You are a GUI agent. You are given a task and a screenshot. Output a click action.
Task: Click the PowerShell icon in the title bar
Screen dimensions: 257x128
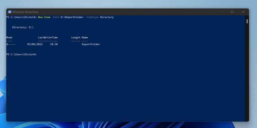pyautogui.click(x=10, y=12)
